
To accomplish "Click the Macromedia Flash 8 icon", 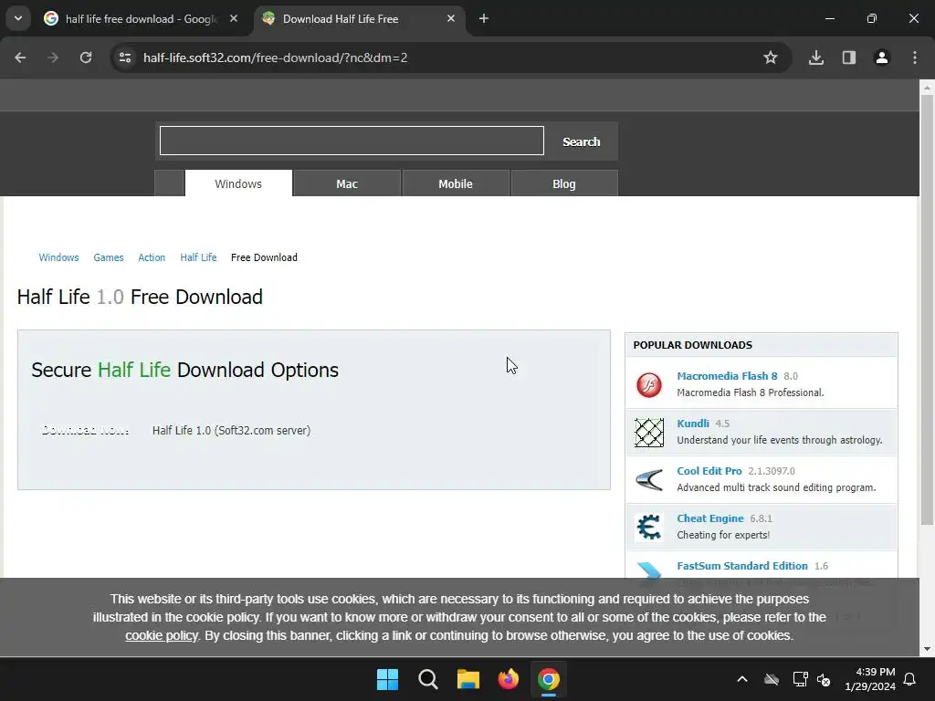I will (649, 384).
